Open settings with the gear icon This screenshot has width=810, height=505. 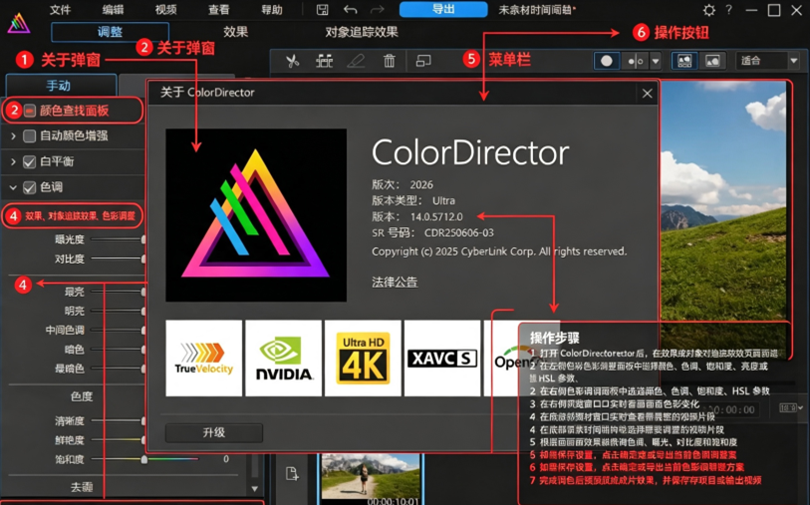coord(709,10)
